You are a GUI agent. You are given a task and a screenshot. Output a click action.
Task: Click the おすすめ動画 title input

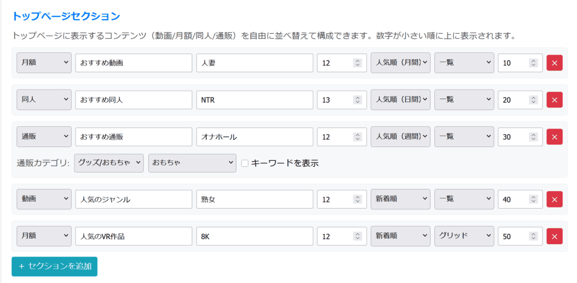coord(134,63)
